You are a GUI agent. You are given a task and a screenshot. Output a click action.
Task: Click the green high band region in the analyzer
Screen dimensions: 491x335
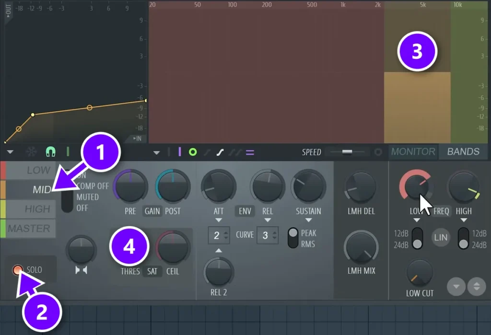(x=469, y=72)
